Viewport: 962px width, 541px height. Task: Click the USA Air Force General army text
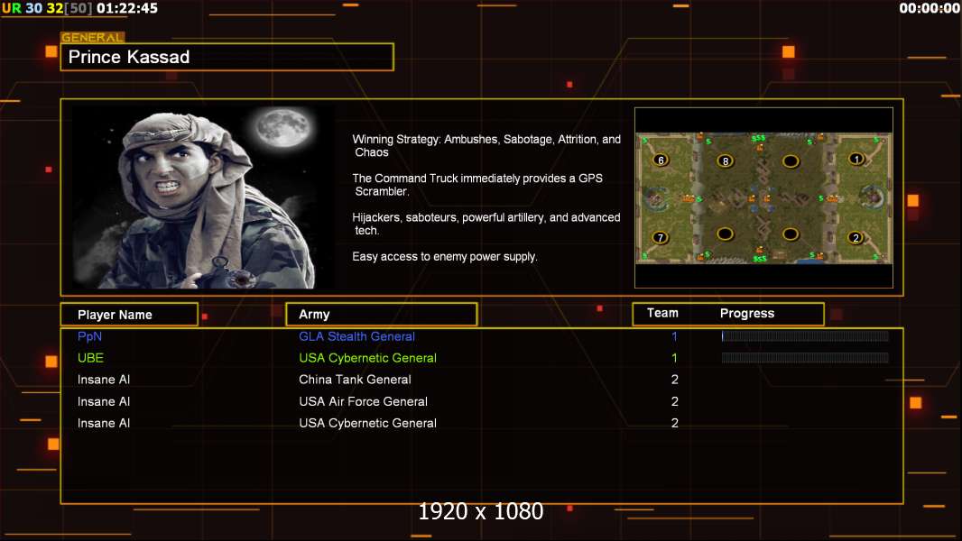pyautogui.click(x=363, y=401)
